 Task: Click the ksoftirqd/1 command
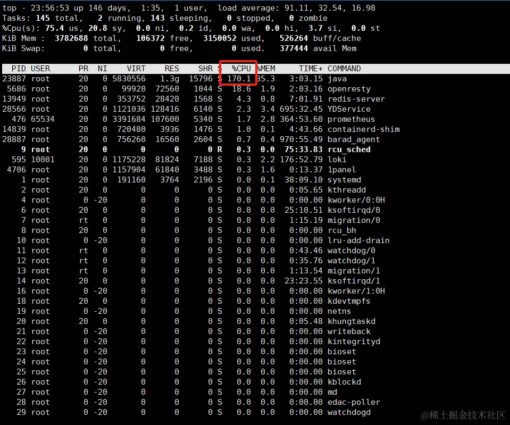point(354,280)
